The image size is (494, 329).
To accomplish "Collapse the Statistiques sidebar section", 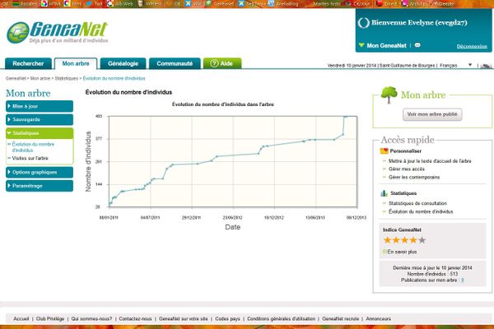I will pyautogui.click(x=40, y=133).
